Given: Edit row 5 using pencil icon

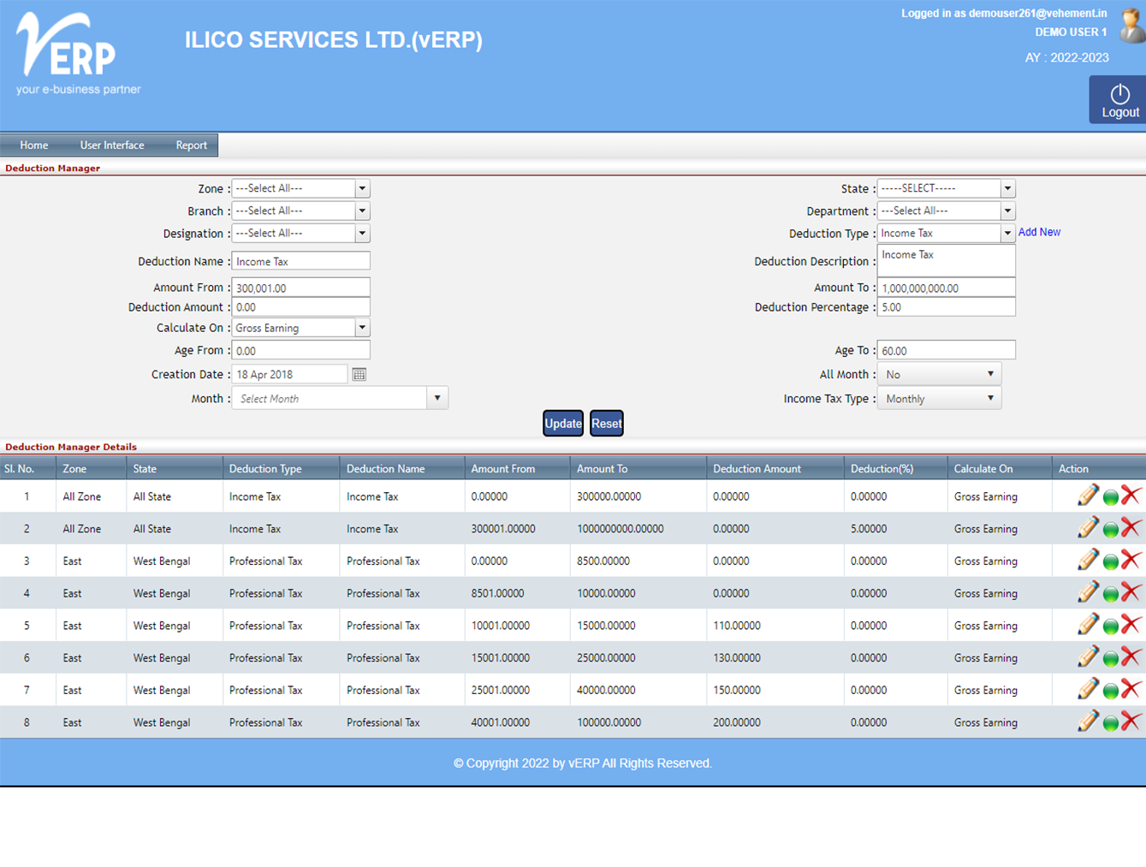Looking at the screenshot, I should [x=1088, y=624].
